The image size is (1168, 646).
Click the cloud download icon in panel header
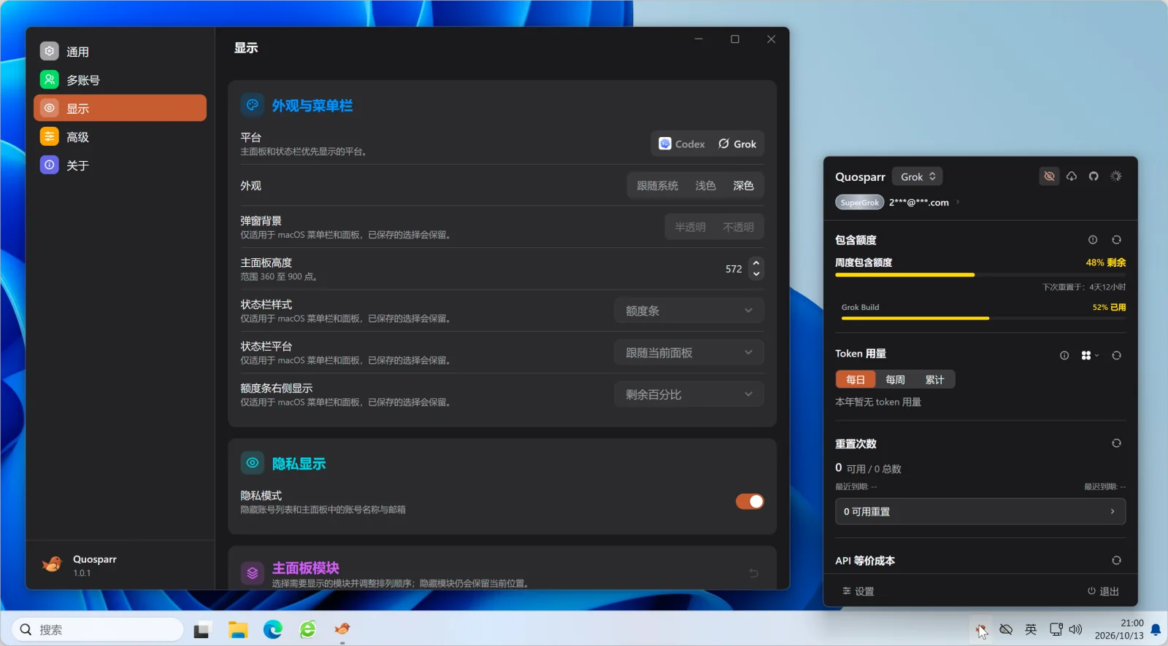[1072, 176]
